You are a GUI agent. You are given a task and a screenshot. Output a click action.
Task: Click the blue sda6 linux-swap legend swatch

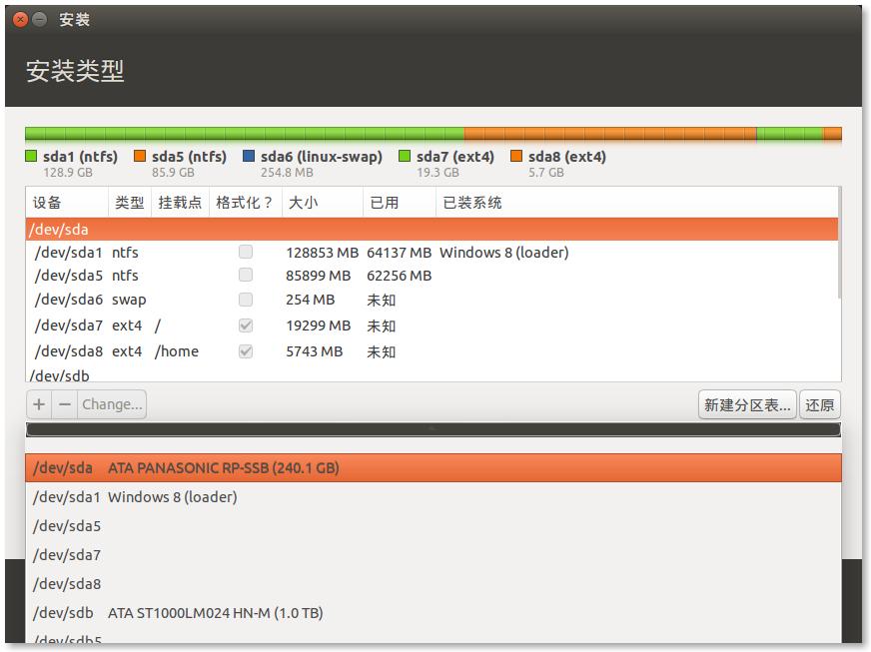click(x=249, y=157)
